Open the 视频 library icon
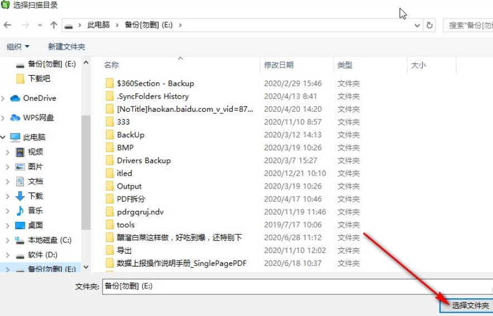Screen dimensions: 493x316 pyautogui.click(x=20, y=152)
